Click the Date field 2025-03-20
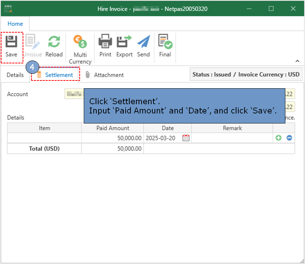The image size is (305, 264). (x=161, y=138)
